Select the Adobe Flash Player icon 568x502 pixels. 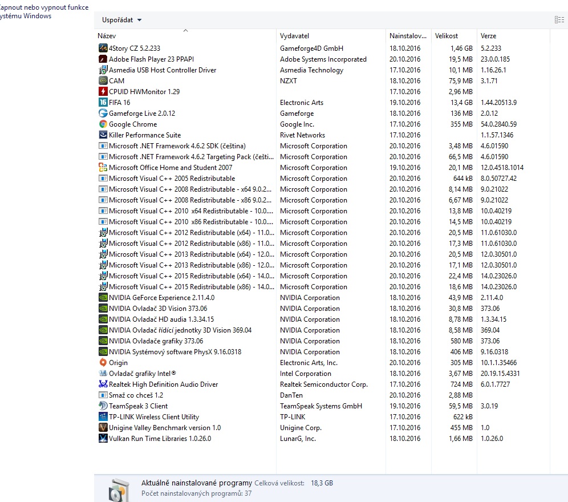103,59
